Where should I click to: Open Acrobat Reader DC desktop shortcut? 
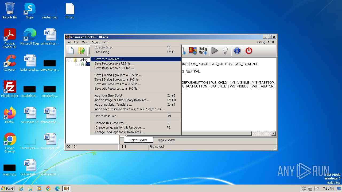pyautogui.click(x=10, y=38)
